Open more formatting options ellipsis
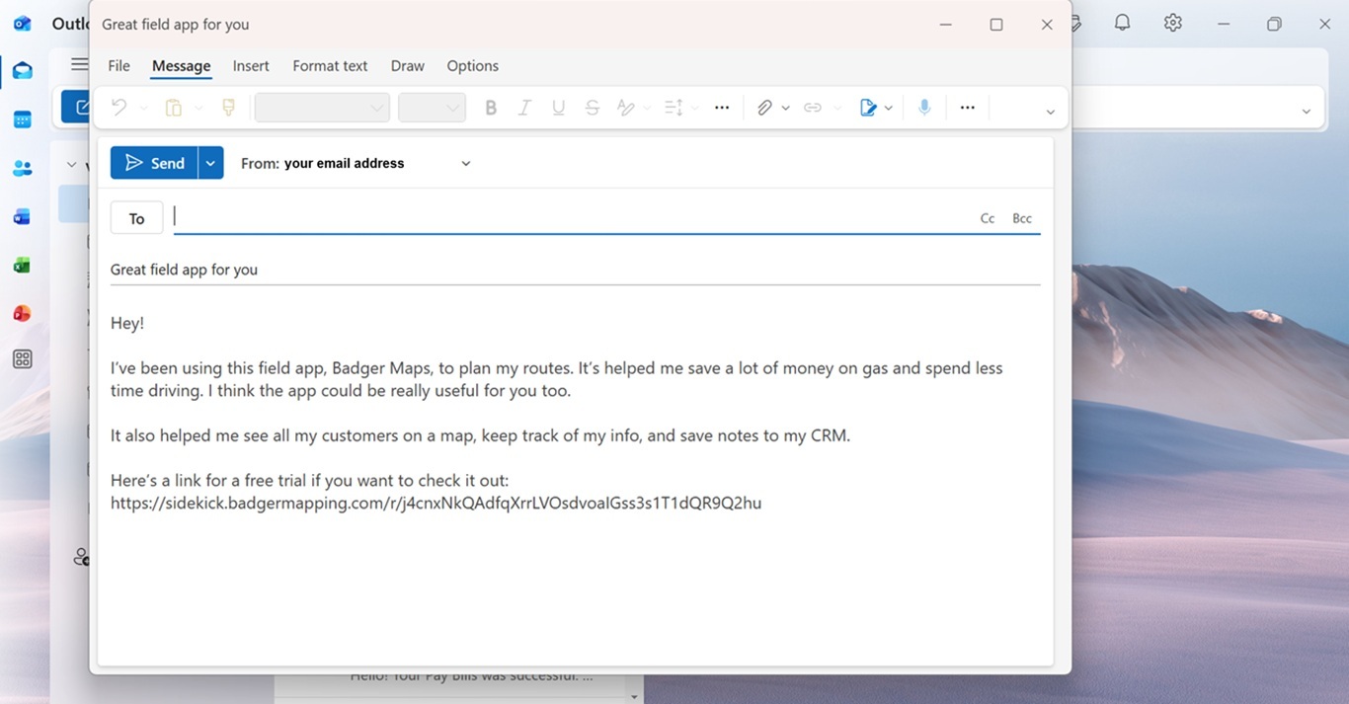Viewport: 1349px width, 704px height. click(722, 108)
